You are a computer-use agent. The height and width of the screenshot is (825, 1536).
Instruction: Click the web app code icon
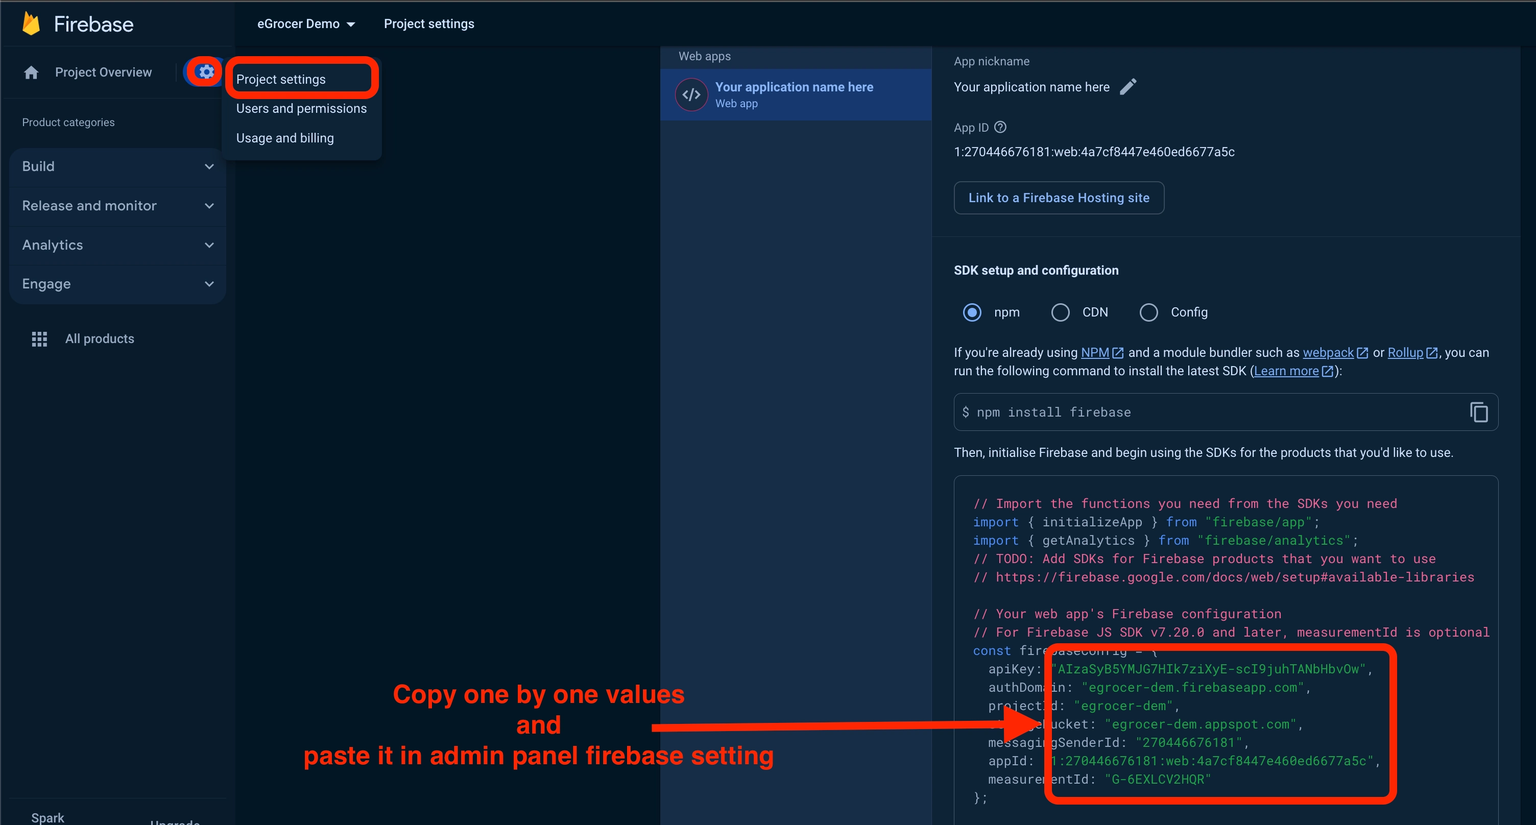coord(691,94)
